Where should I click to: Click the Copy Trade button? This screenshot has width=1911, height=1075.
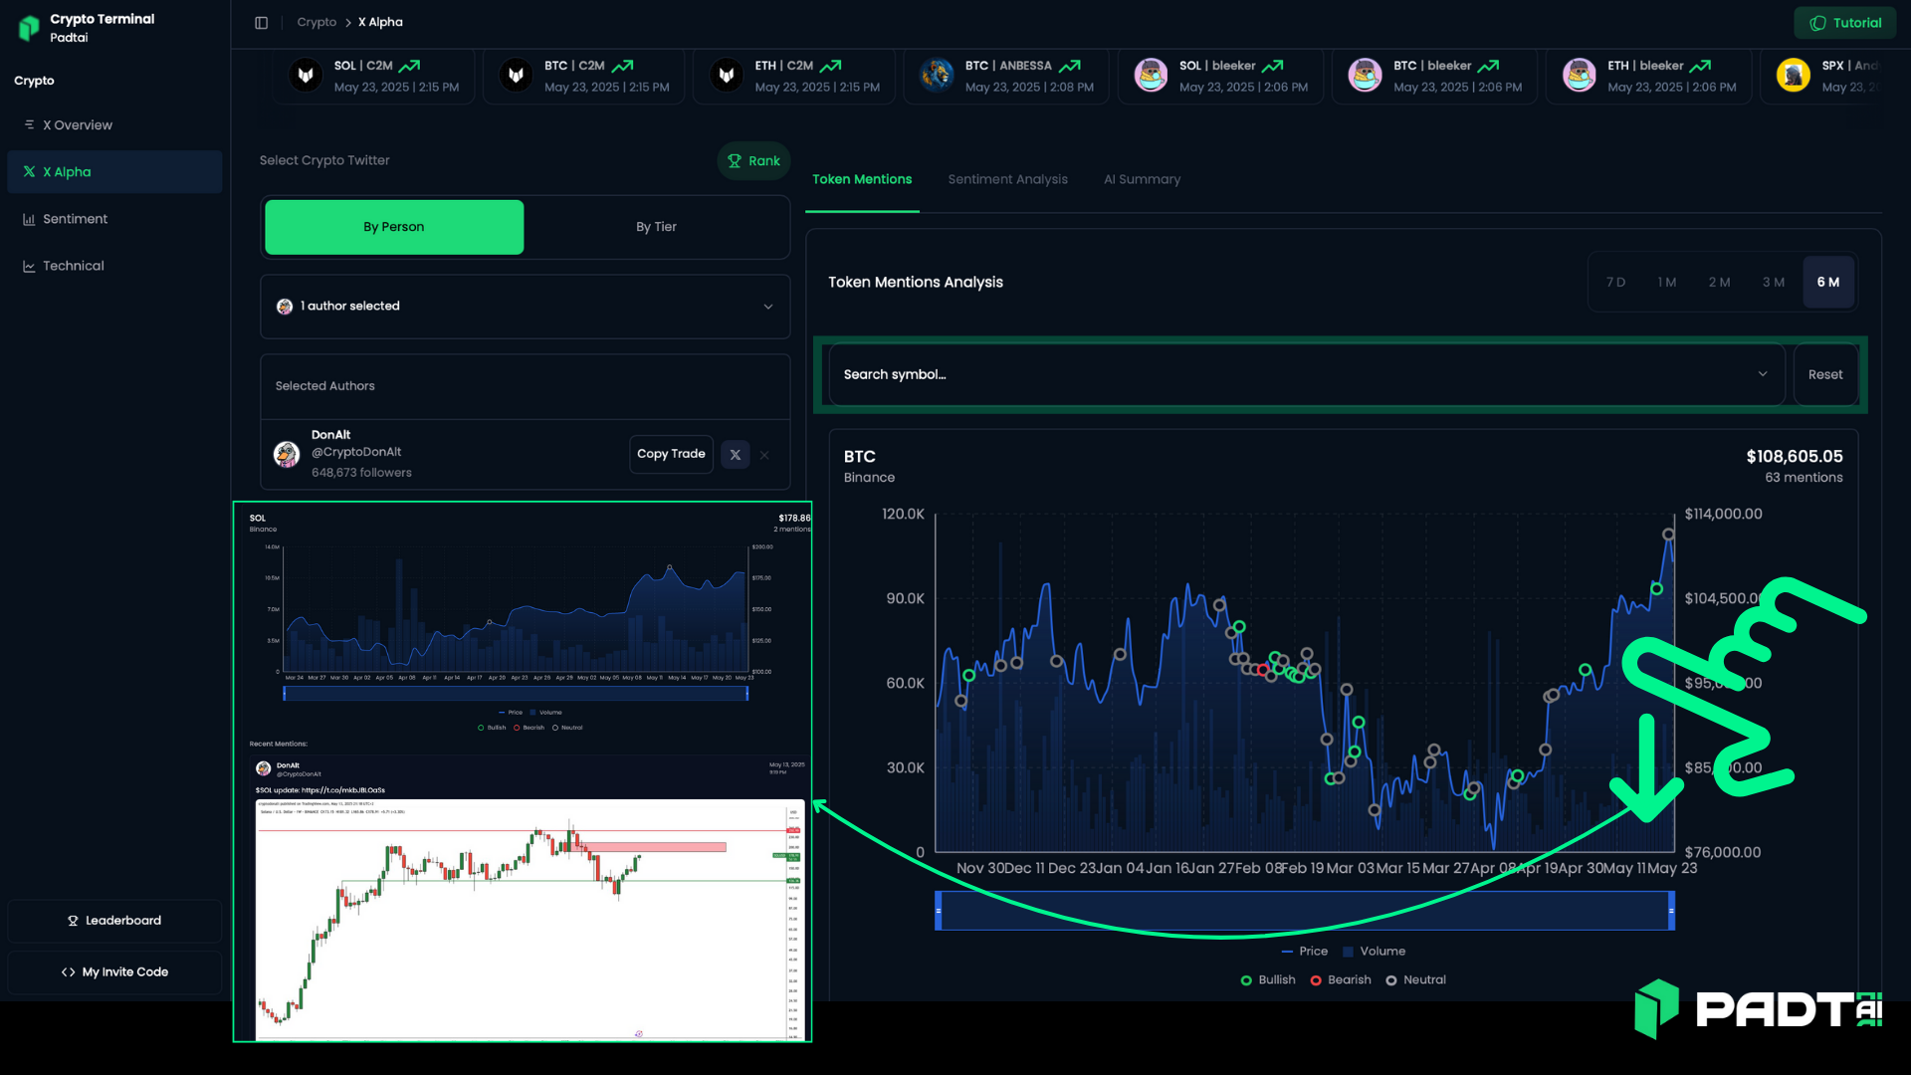click(671, 454)
